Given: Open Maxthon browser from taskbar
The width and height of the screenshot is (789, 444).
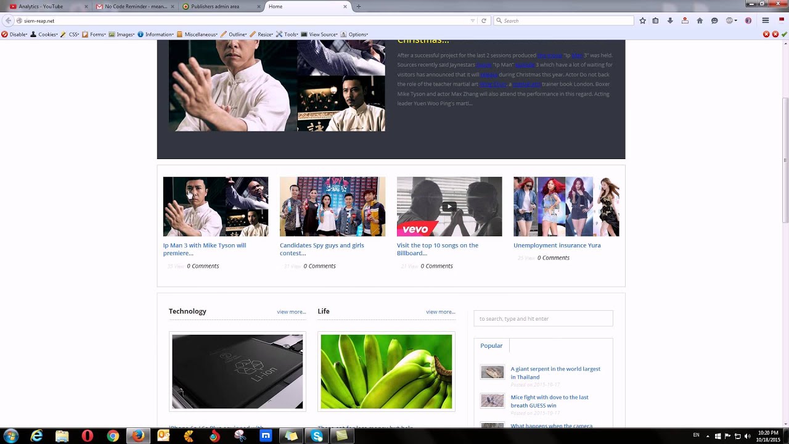Looking at the screenshot, I should 266,436.
